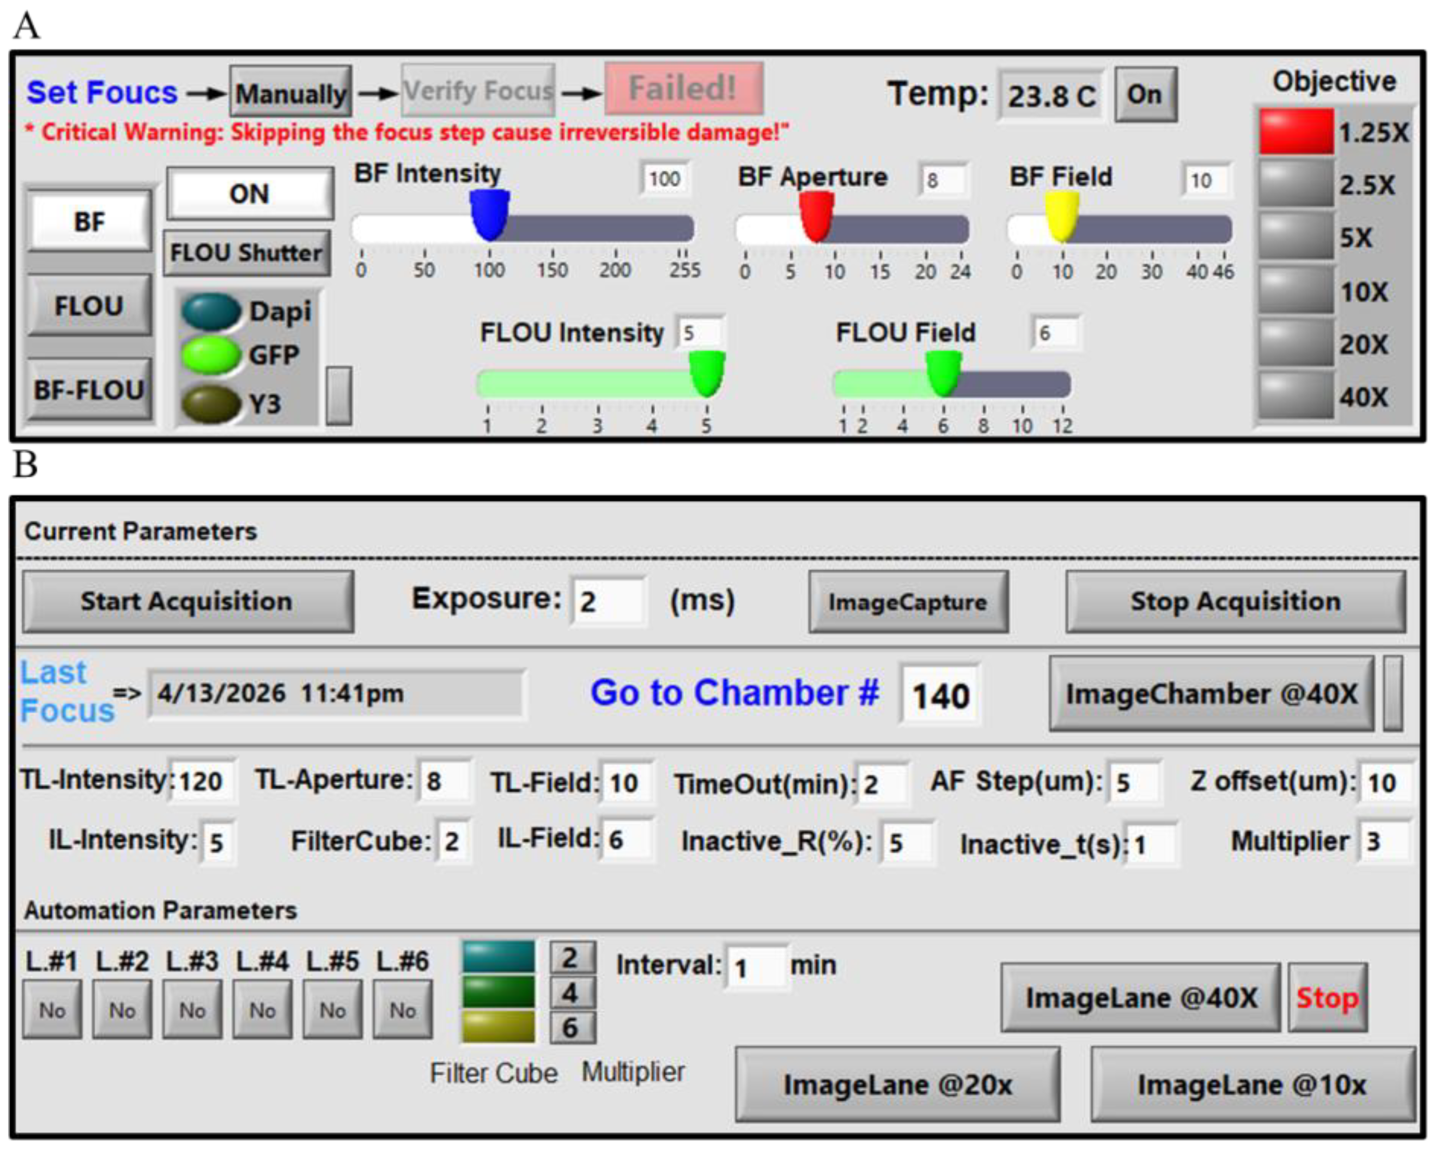The width and height of the screenshot is (1434, 1149).
Task: Select the 40X objective button
Action: click(x=1296, y=396)
